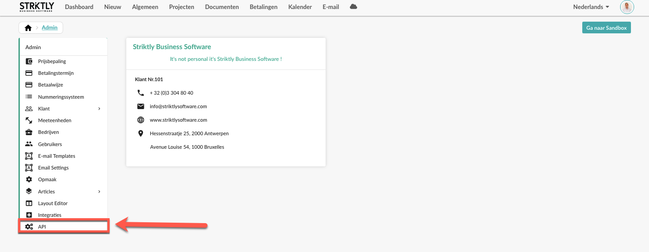Click the www.striktlysoftware.com website text

[x=178, y=120]
